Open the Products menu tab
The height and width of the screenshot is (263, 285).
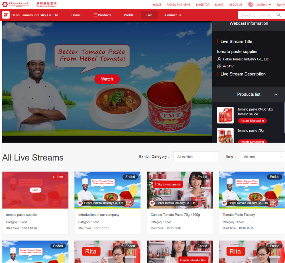tap(102, 15)
